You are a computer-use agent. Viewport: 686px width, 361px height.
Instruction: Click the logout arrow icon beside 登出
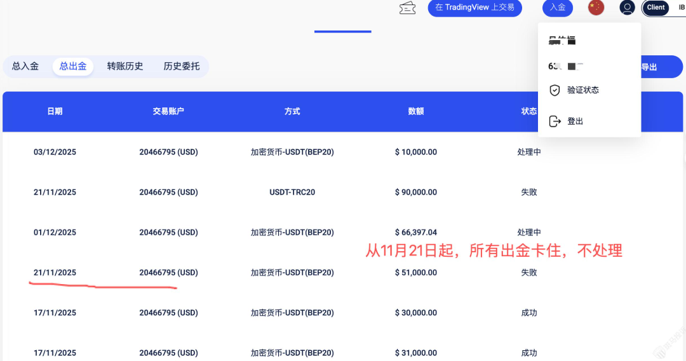pyautogui.click(x=555, y=121)
